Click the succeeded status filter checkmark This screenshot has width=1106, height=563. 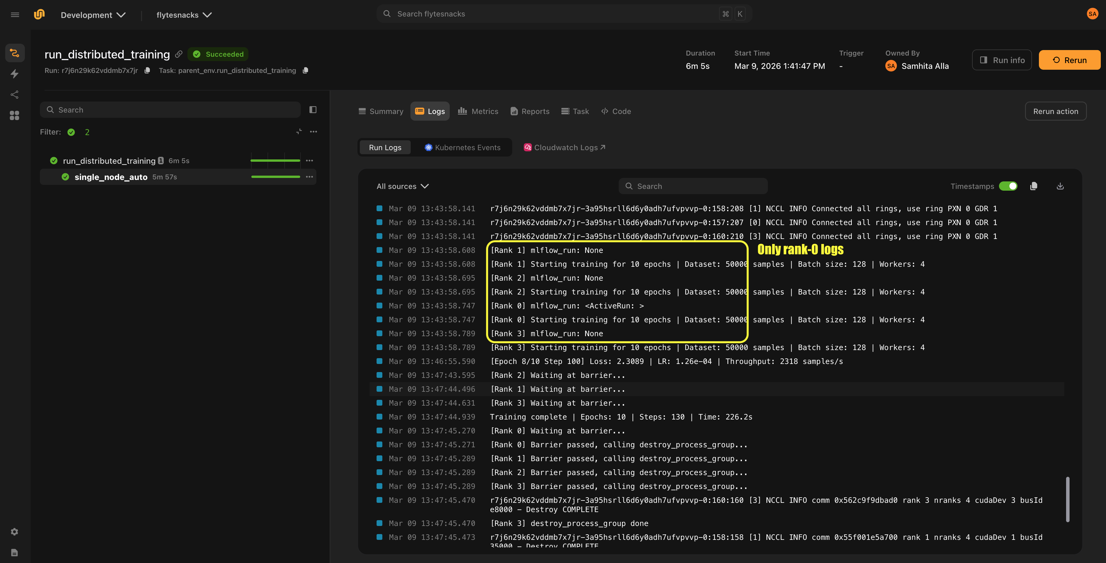71,132
